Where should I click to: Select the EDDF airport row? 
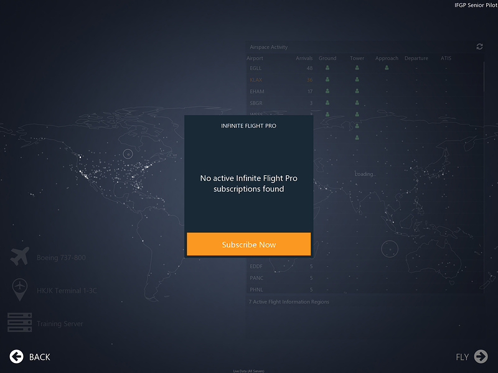tap(365, 267)
